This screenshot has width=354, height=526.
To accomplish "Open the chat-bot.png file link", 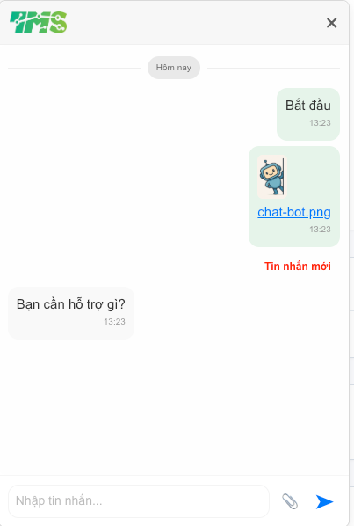I will 294,212.
